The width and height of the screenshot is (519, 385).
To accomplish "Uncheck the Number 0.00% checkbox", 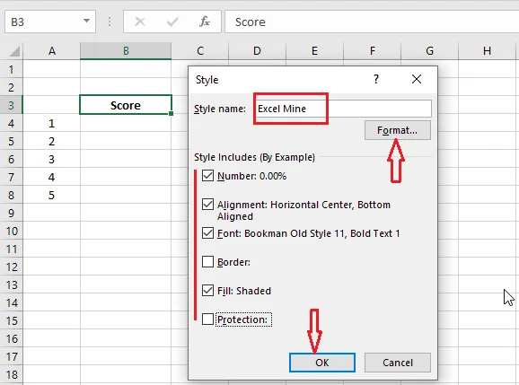I will 207,176.
